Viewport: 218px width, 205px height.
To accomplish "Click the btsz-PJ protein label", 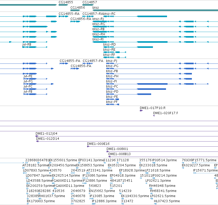I will pyautogui.click(x=112, y=61).
